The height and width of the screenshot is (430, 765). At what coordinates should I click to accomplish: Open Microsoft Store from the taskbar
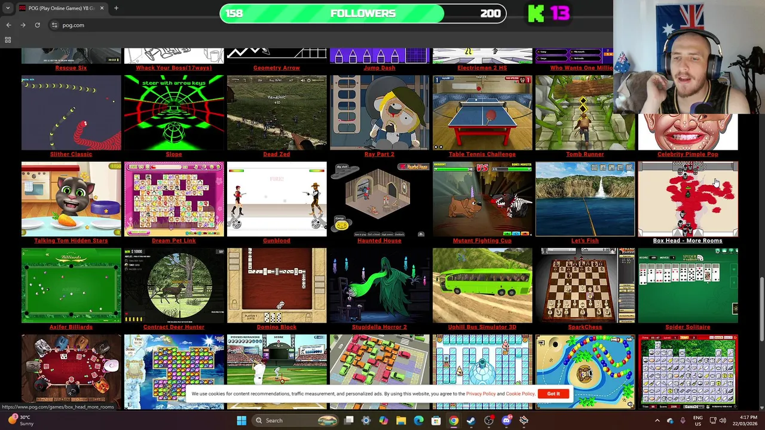click(x=436, y=420)
